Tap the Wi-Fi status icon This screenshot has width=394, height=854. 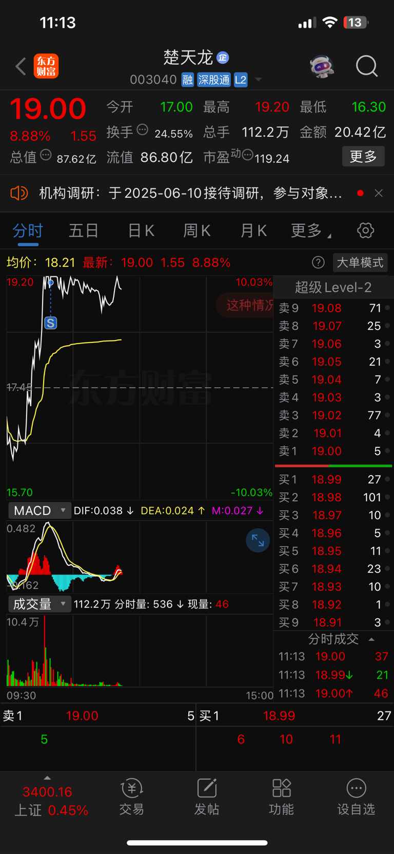[x=330, y=23]
